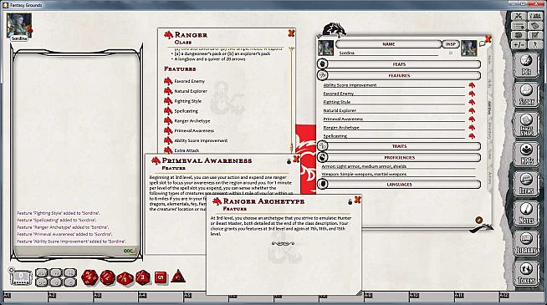Click the walking figure effects tool button

[534, 45]
